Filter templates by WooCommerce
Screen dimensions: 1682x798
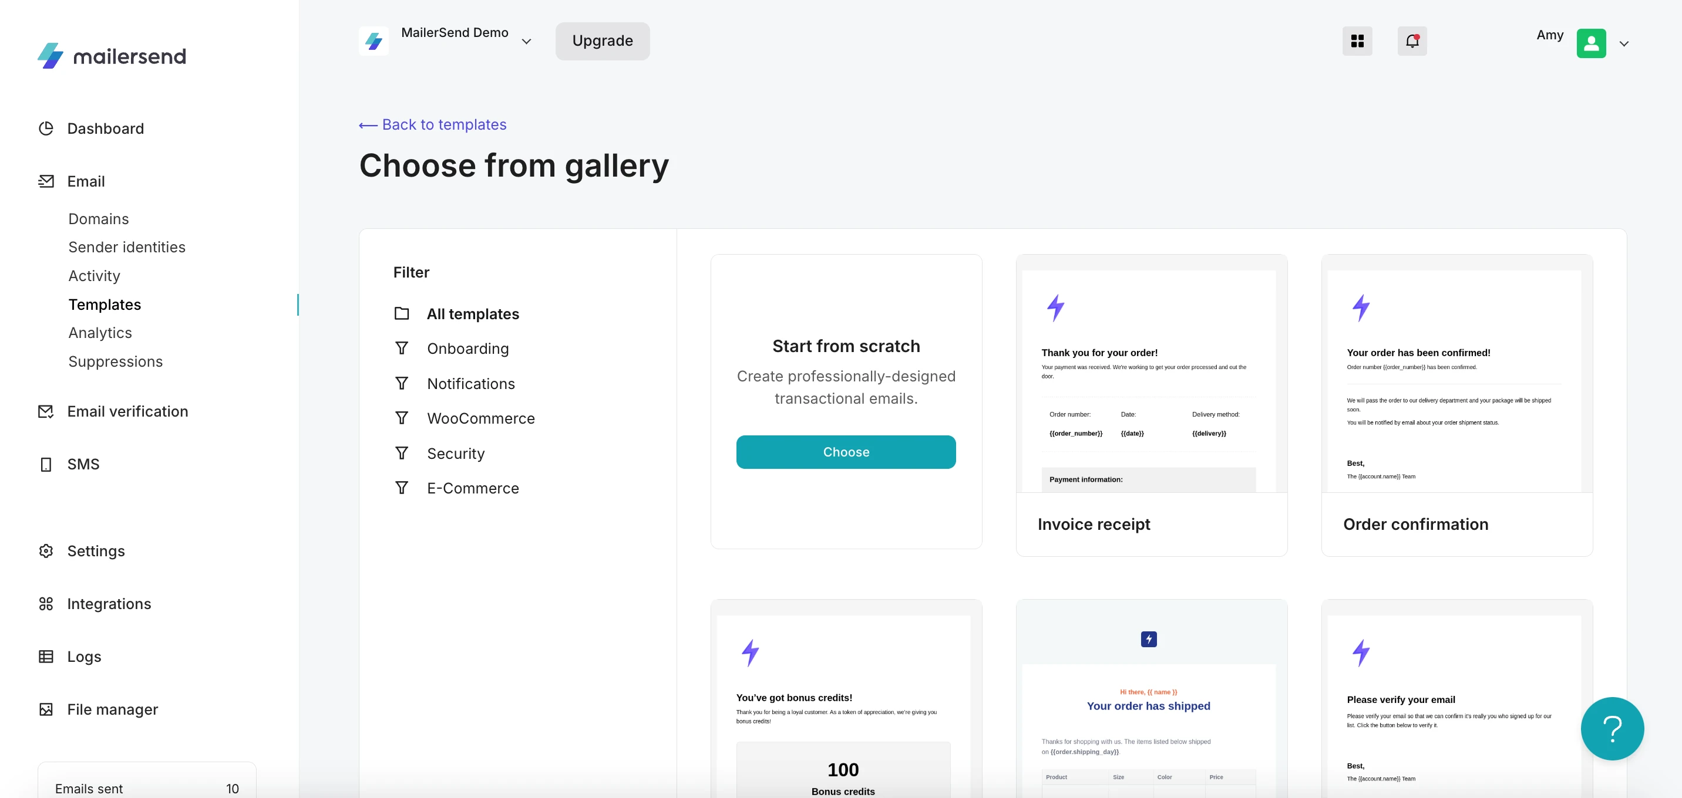[x=480, y=418]
